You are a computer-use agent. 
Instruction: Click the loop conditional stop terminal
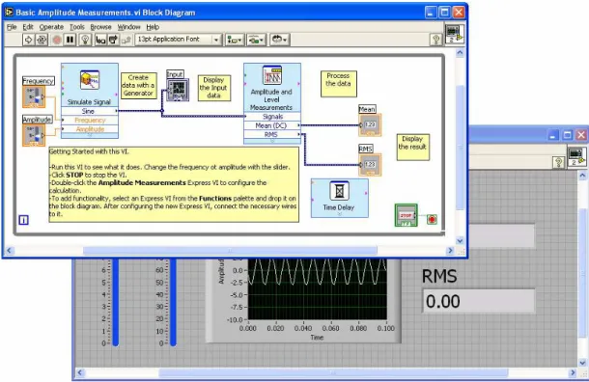tap(432, 219)
